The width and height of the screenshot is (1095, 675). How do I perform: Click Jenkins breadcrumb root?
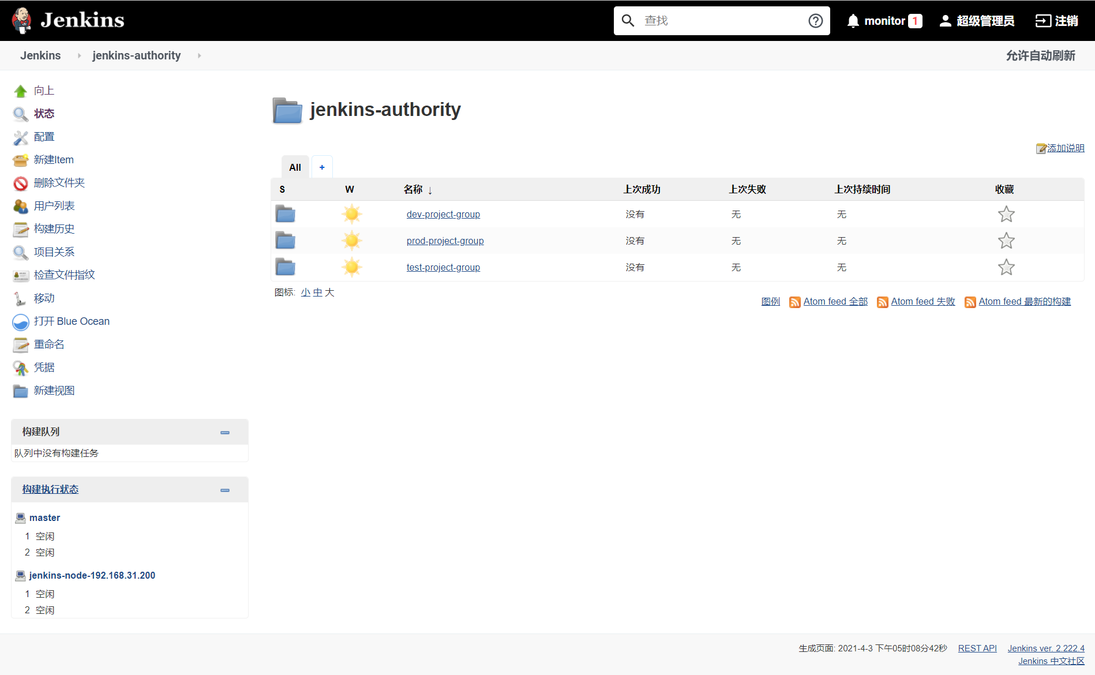(x=40, y=55)
